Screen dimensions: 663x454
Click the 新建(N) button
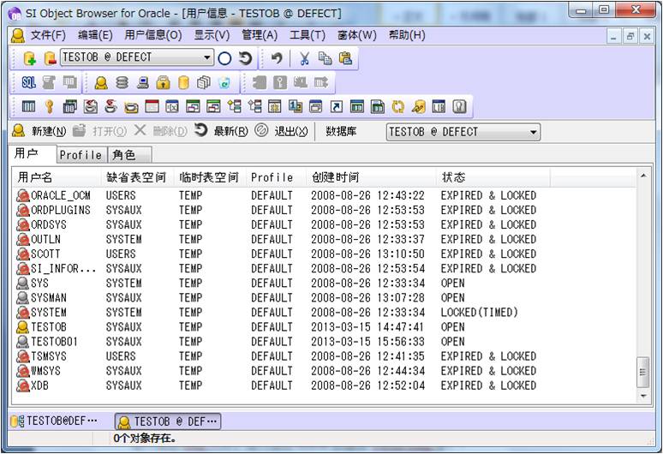[39, 131]
